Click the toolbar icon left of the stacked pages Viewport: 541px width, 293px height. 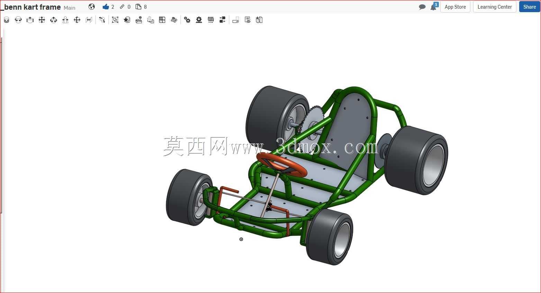click(139, 20)
